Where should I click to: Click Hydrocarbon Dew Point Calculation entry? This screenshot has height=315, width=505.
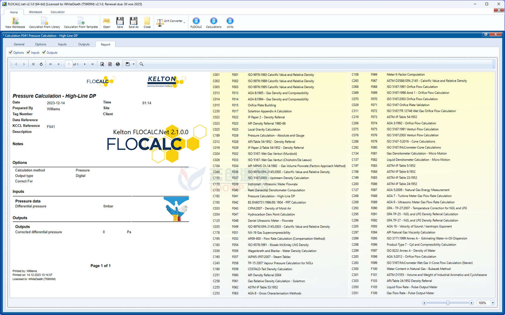[x=271, y=214]
